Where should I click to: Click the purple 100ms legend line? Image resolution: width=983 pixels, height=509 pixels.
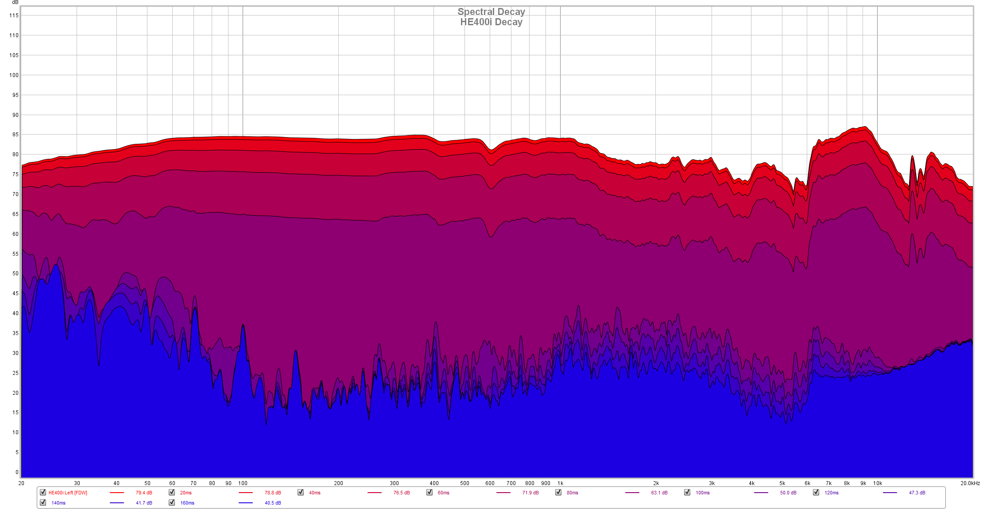[x=761, y=493]
